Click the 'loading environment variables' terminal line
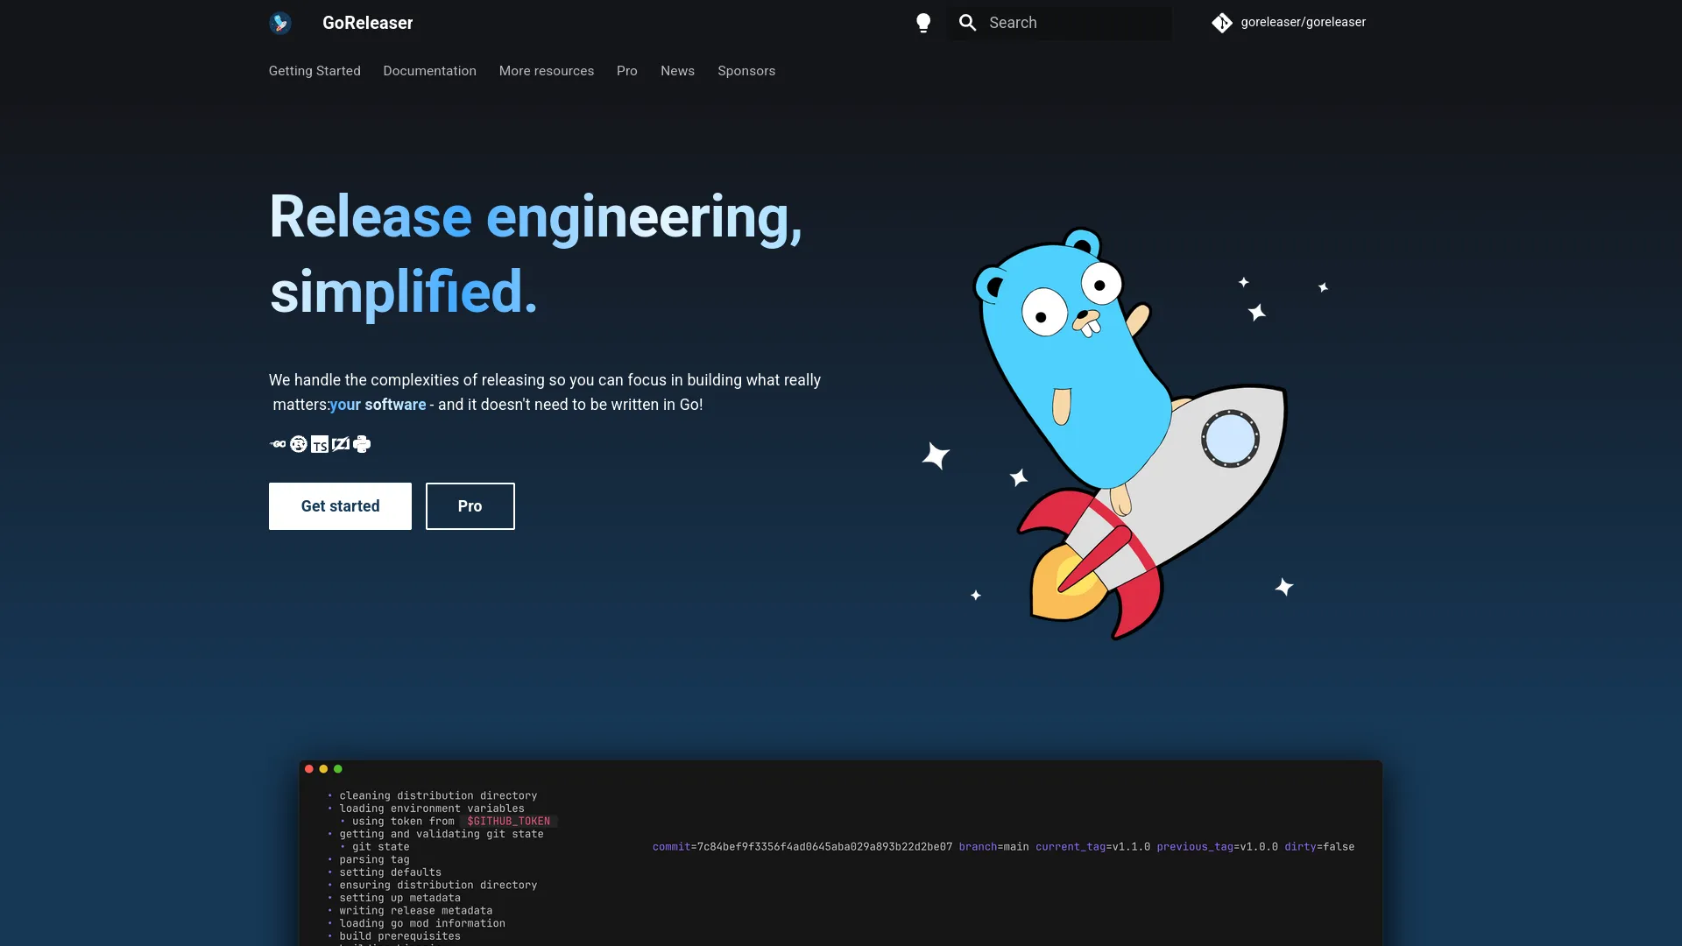Screen dimensions: 1682x946 [432, 808]
